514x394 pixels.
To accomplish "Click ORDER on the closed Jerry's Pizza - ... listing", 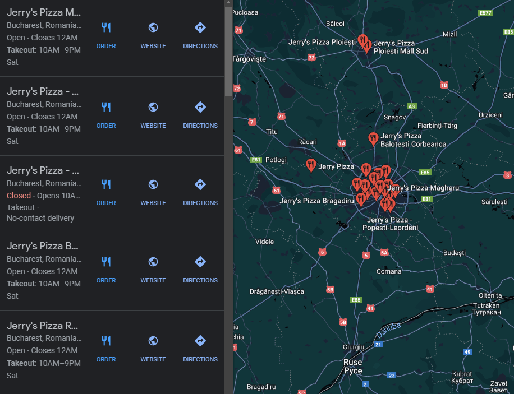I will click(x=106, y=184).
